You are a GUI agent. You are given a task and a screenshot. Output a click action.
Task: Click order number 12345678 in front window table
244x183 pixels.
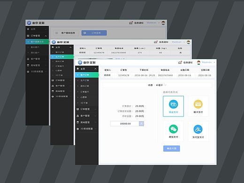(x=124, y=75)
